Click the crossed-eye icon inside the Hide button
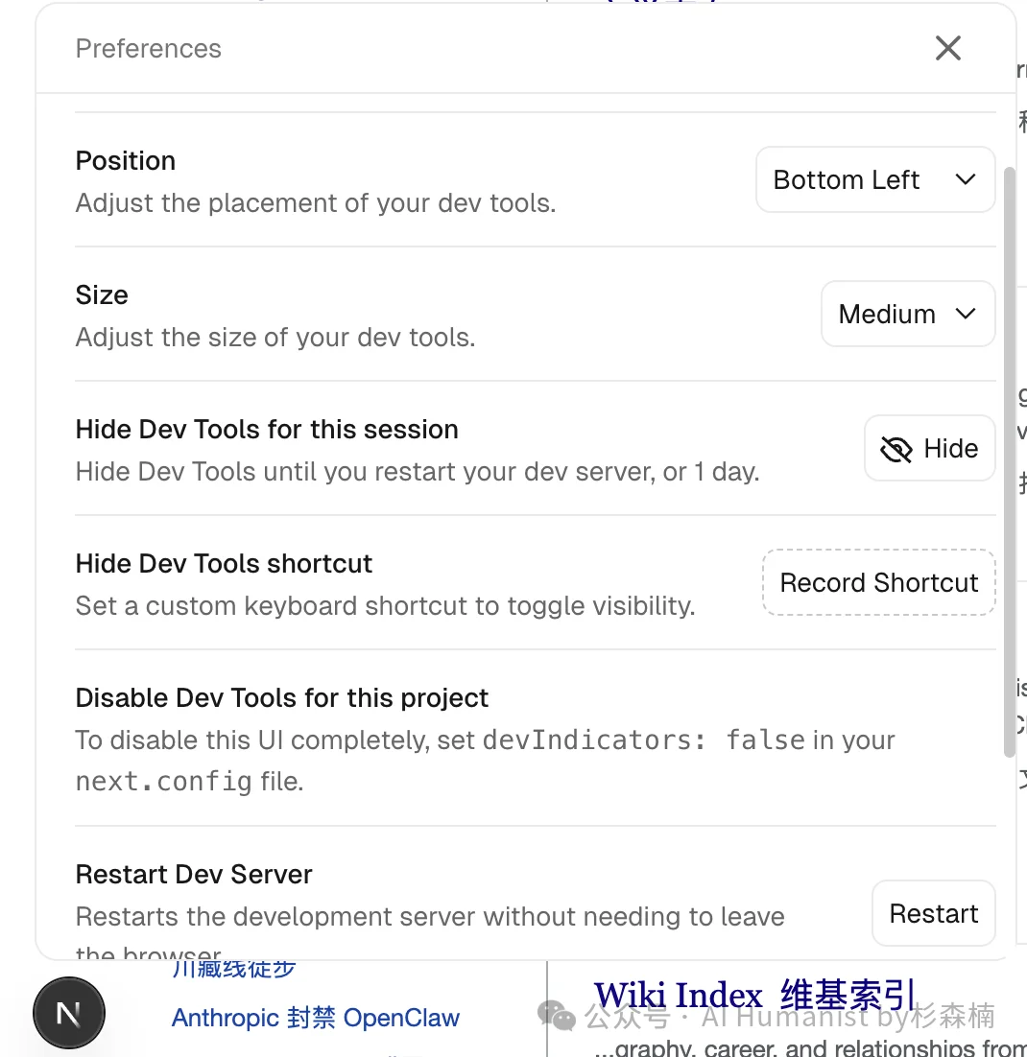The height and width of the screenshot is (1057, 1027). (x=896, y=448)
